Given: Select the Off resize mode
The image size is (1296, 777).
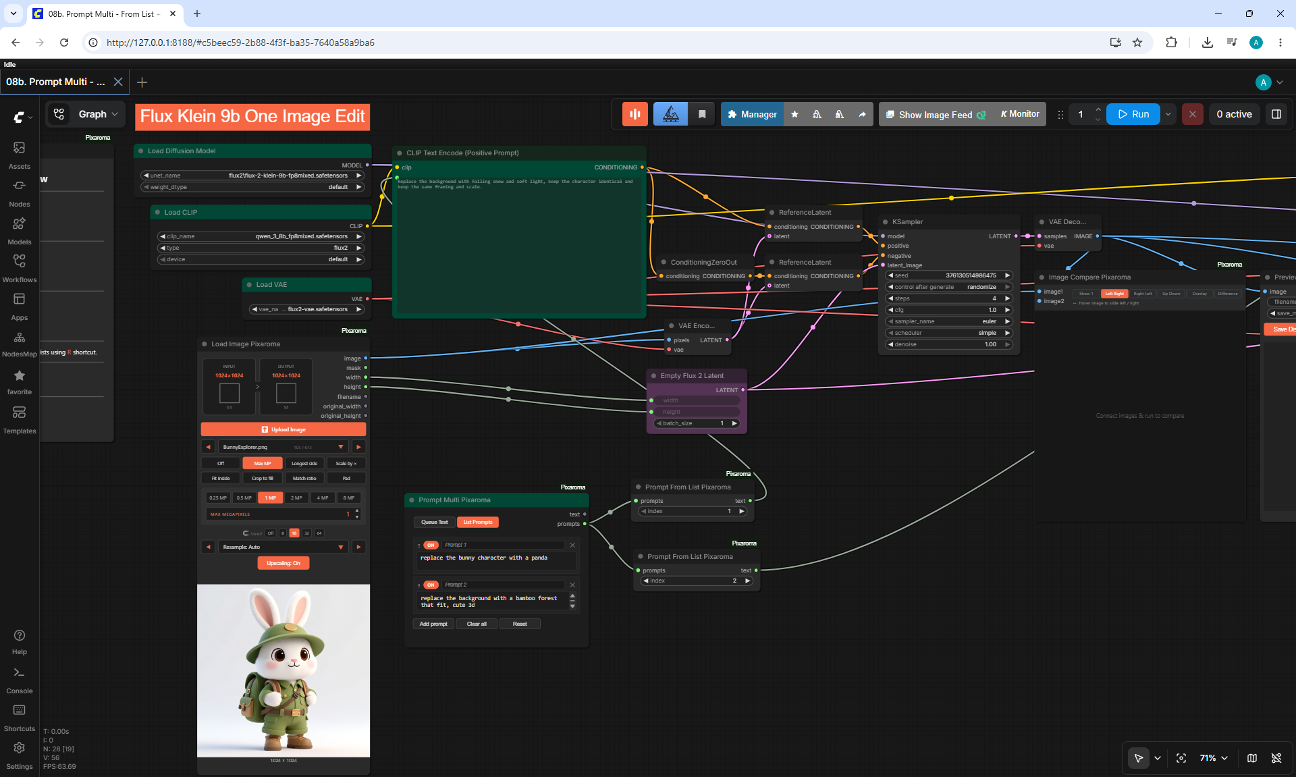Looking at the screenshot, I should pos(221,463).
